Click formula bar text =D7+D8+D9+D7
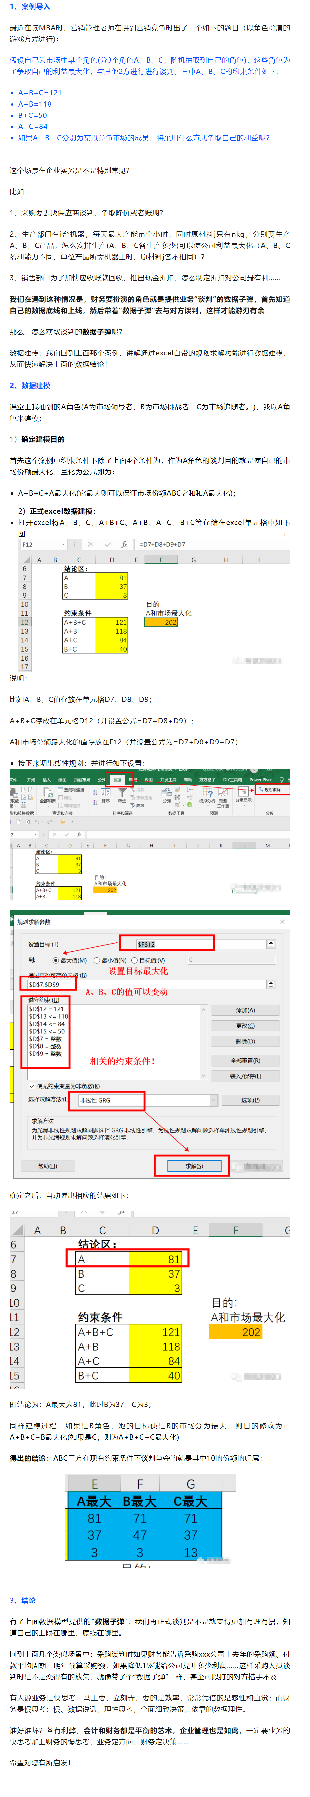The image size is (310, 1797). [162, 544]
